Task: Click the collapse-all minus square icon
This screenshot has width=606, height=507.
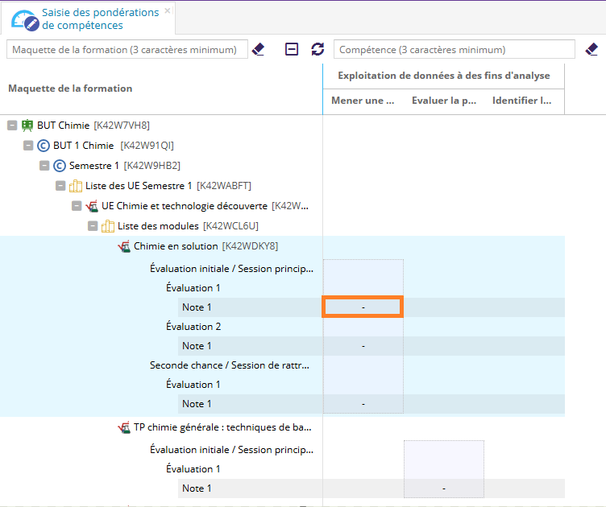Action: click(x=293, y=50)
